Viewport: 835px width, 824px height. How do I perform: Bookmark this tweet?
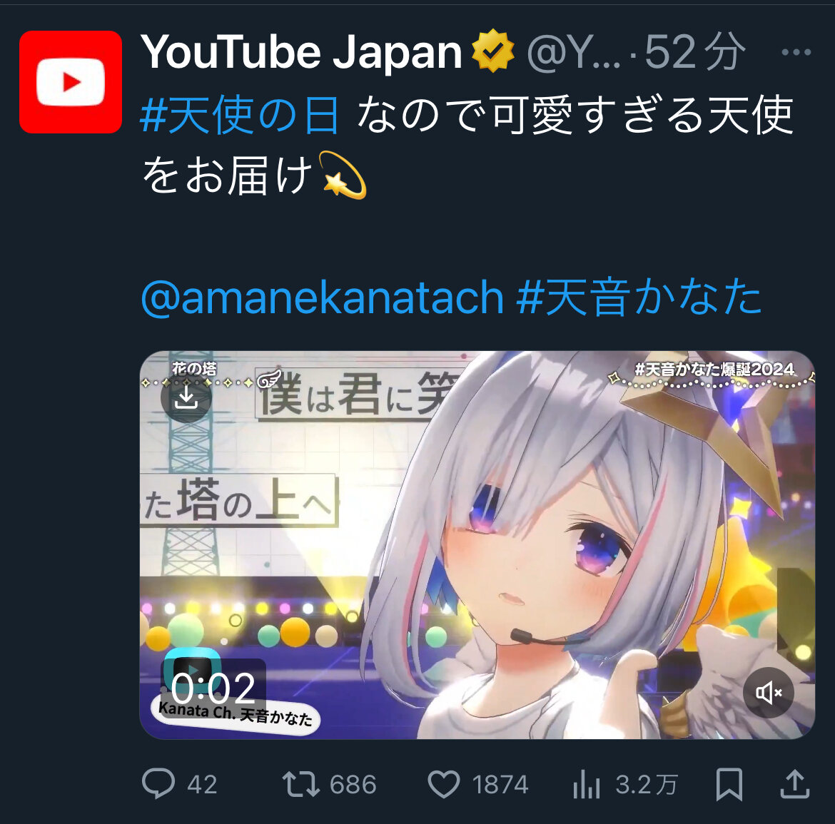click(x=729, y=784)
